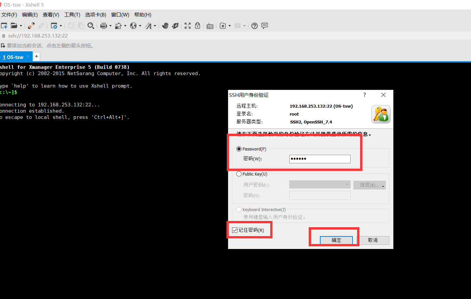The height and width of the screenshot is (299, 471).
Task: Click the ssh://192.168.253.132:22 address field
Action: point(38,36)
